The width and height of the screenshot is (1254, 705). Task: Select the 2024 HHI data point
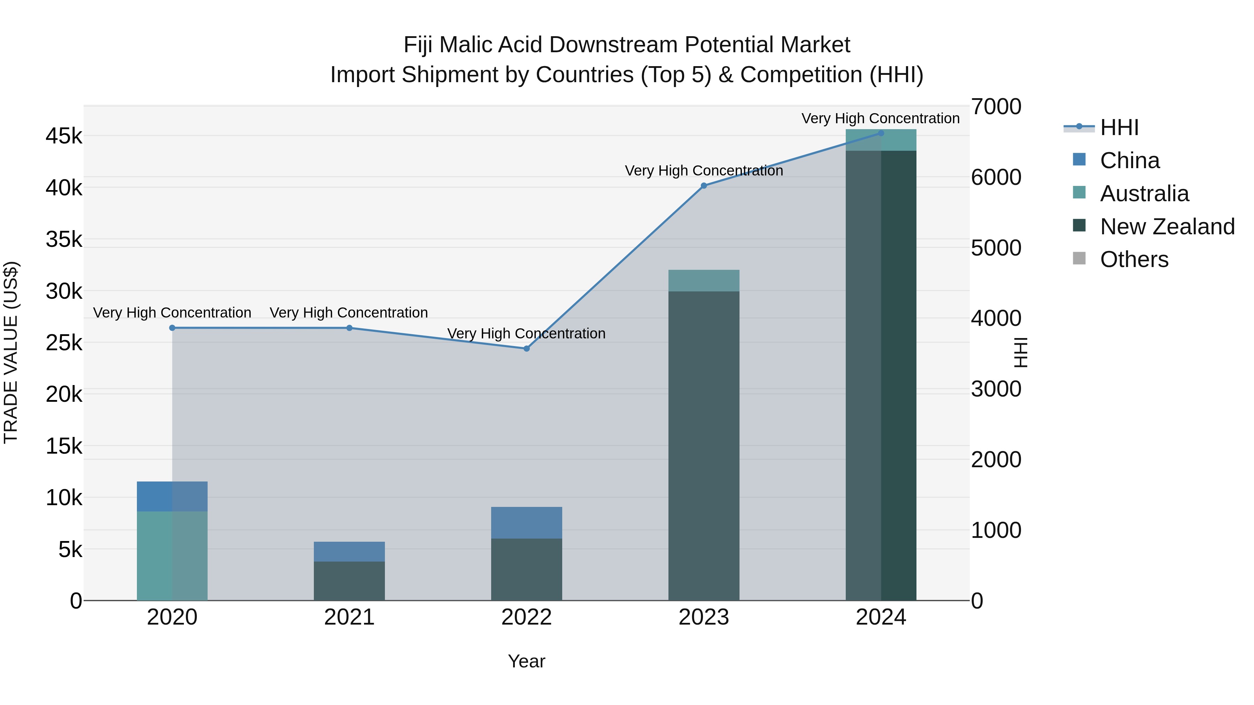point(881,133)
